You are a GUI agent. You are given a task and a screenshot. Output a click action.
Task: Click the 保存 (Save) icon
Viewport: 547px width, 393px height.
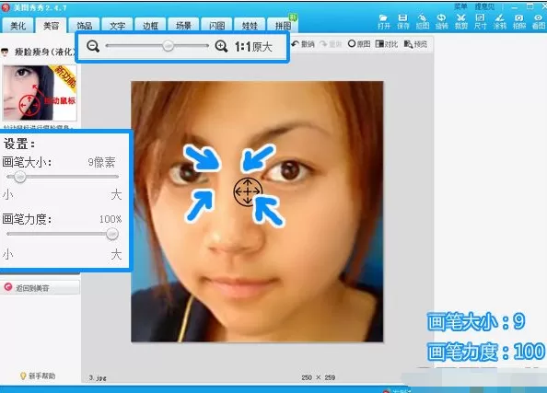[x=402, y=21]
